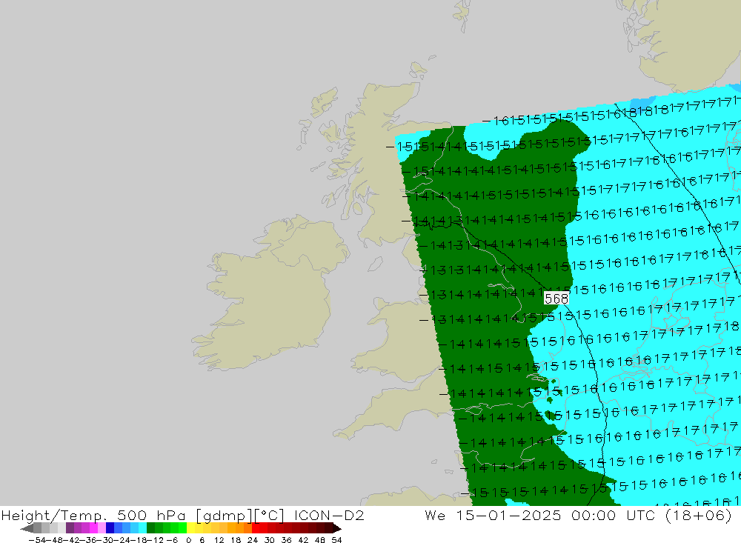Click the grey left arrow end of color scale

click(27, 528)
